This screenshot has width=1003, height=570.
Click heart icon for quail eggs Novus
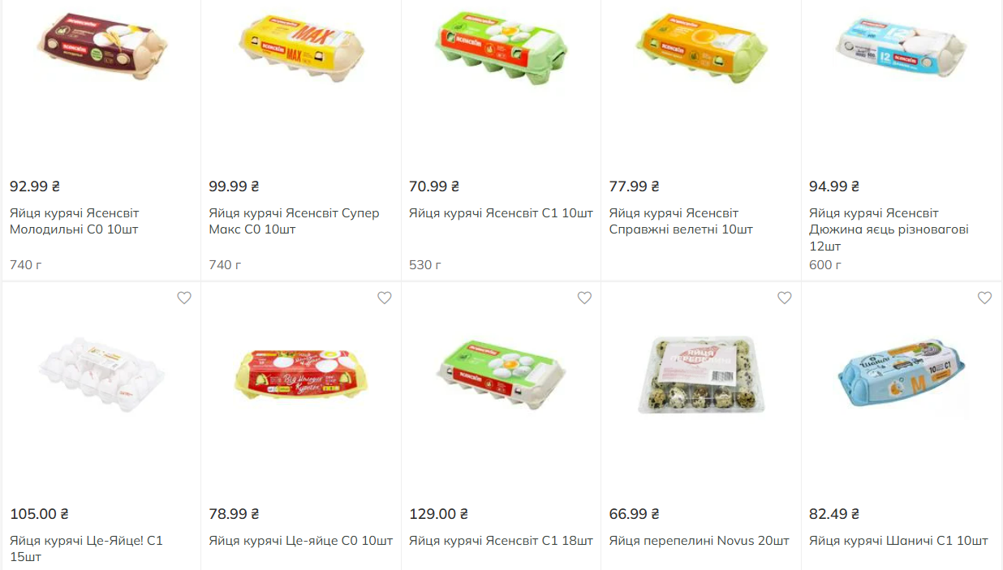pyautogui.click(x=785, y=298)
